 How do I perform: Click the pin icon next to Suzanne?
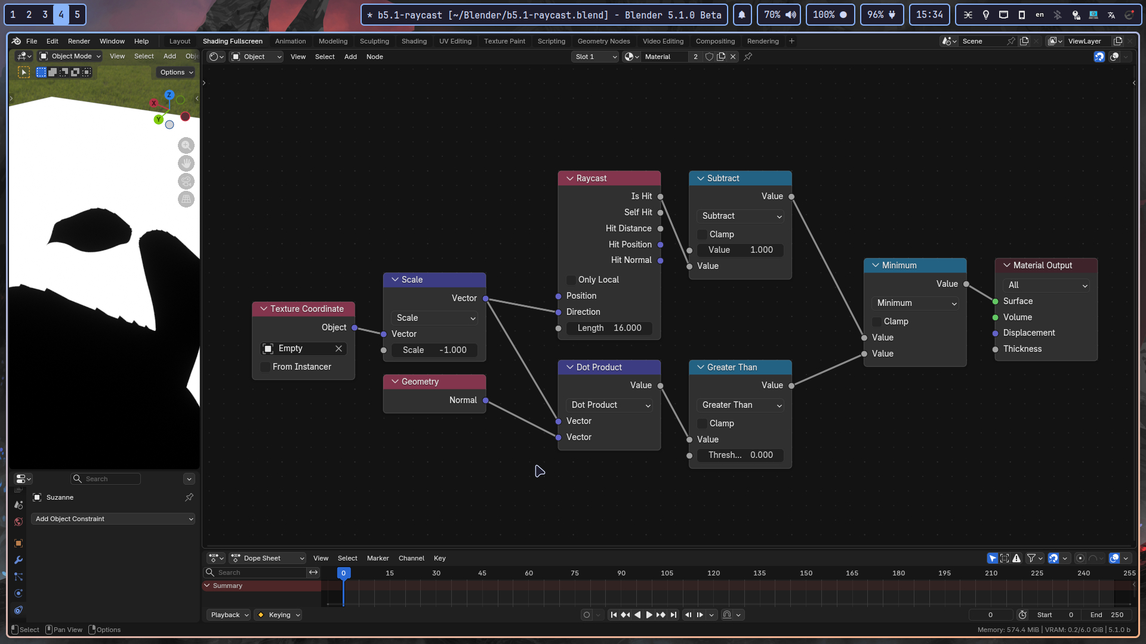point(189,497)
